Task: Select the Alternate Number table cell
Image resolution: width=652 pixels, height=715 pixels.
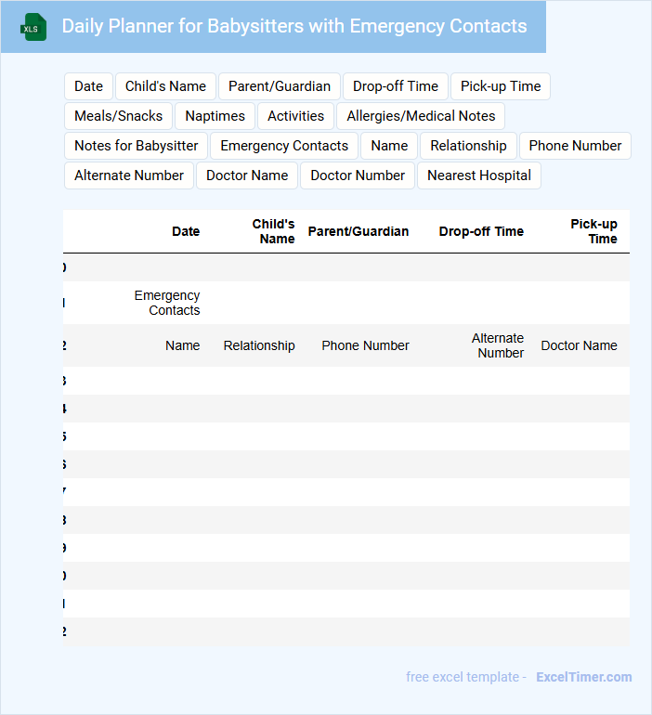Action: coord(498,345)
